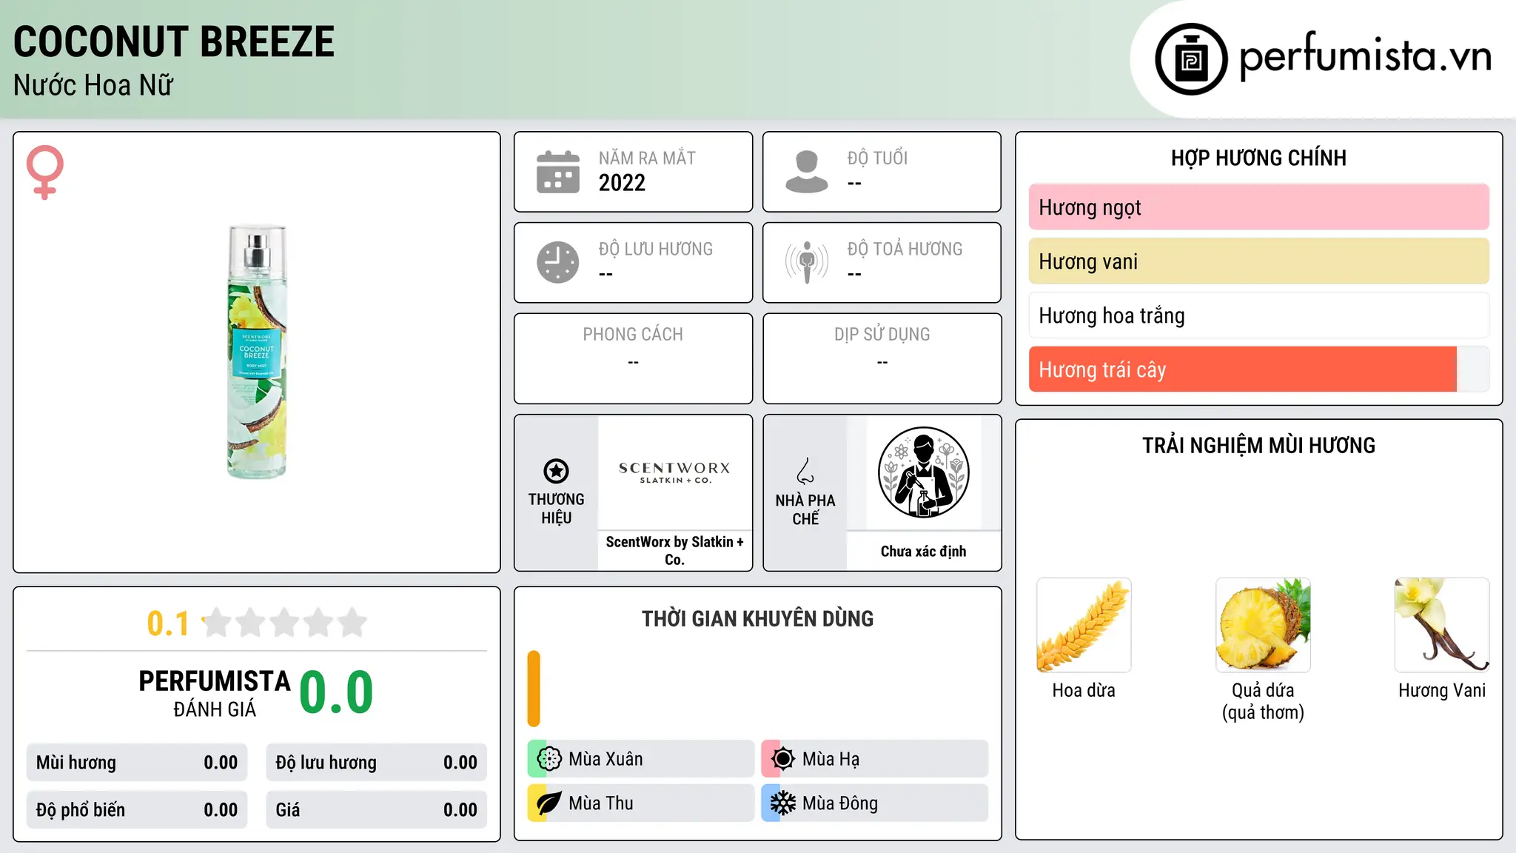The image size is (1516, 853).
Task: Click the Giá score label
Action: tap(288, 810)
